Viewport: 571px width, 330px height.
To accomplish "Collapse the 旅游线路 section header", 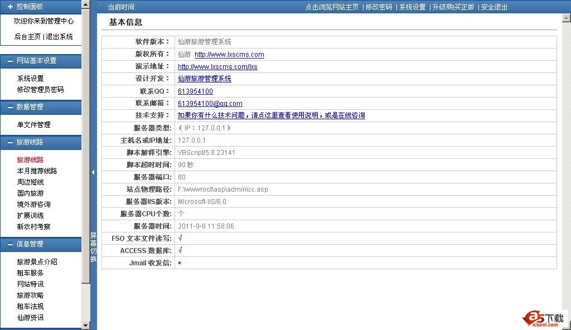I will point(41,142).
